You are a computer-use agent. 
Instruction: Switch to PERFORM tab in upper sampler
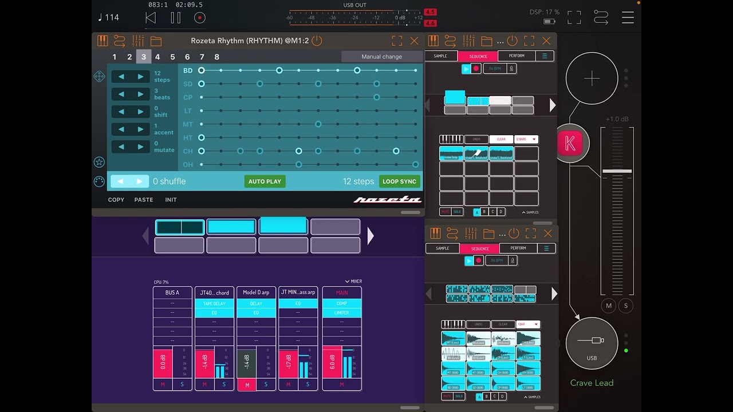pyautogui.click(x=517, y=56)
